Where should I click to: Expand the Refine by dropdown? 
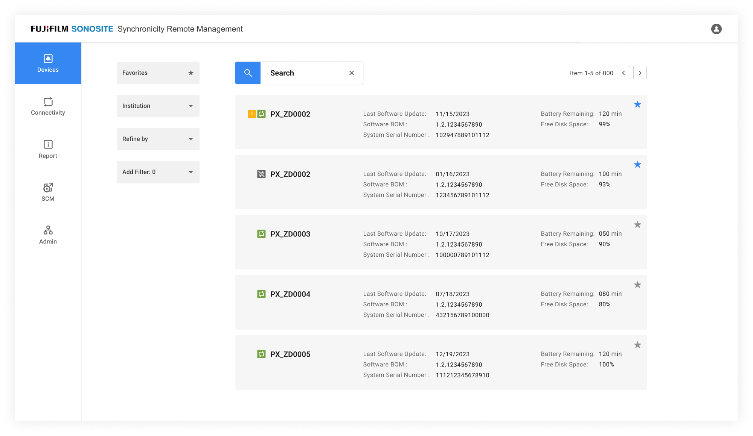158,139
